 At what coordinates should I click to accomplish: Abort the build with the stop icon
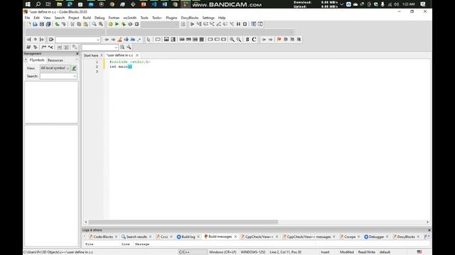[x=136, y=24]
